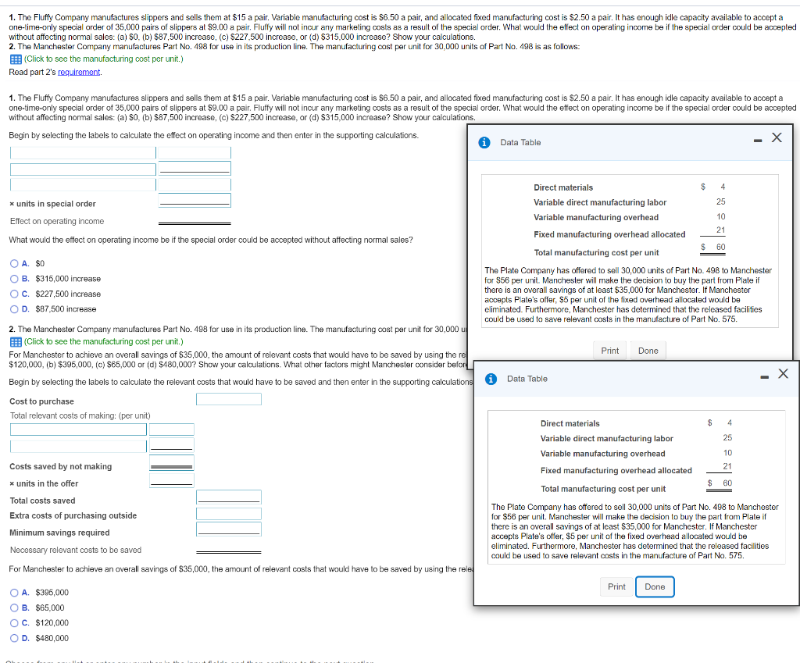Image resolution: width=800 pixels, height=663 pixels.
Task: Select option A. $0
Action: 14,264
